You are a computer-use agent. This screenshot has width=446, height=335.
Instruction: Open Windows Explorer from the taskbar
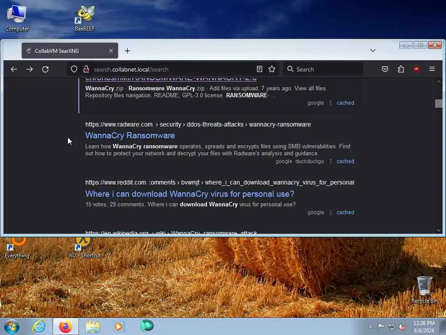tap(93, 326)
